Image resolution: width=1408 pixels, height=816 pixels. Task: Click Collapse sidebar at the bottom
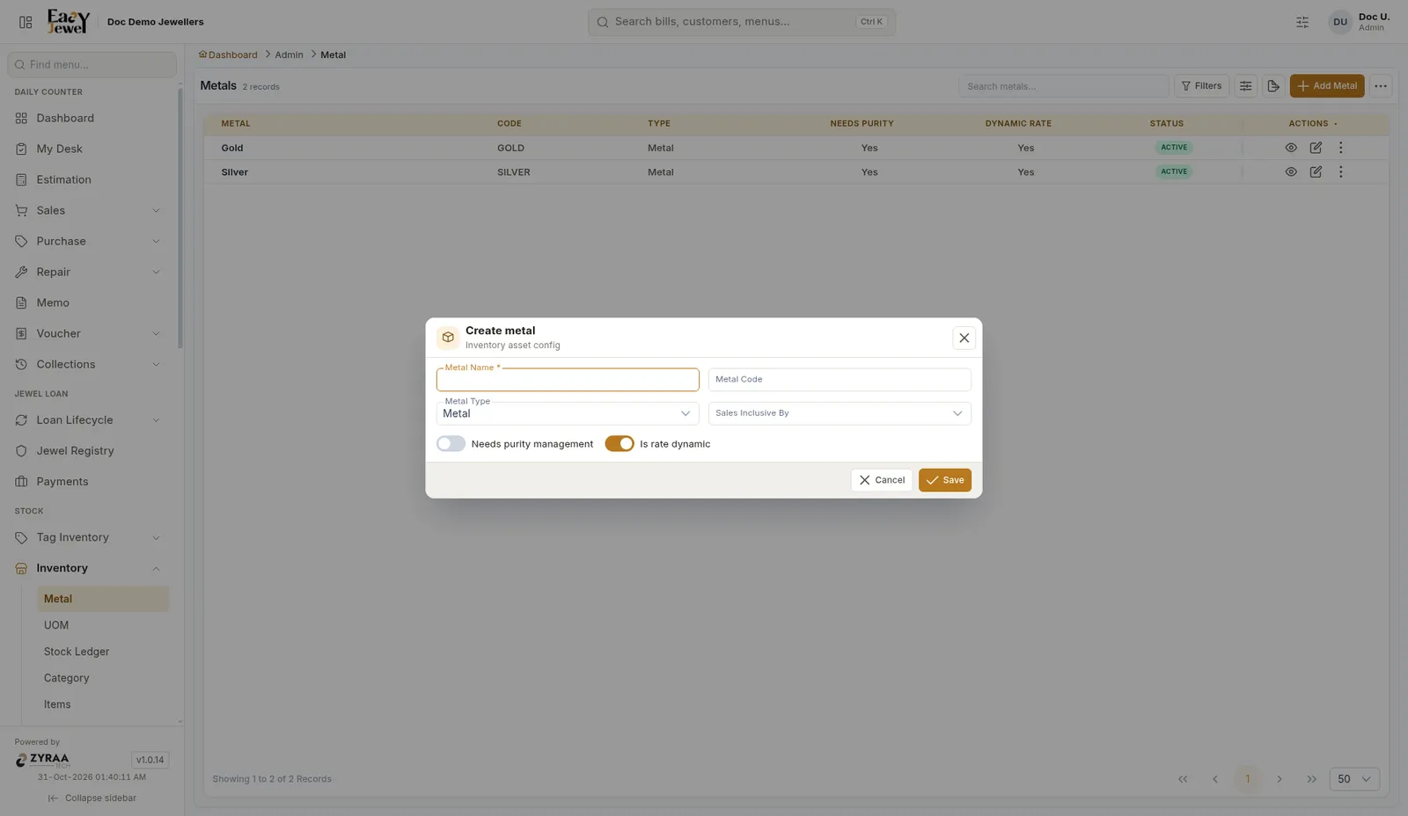pos(92,798)
